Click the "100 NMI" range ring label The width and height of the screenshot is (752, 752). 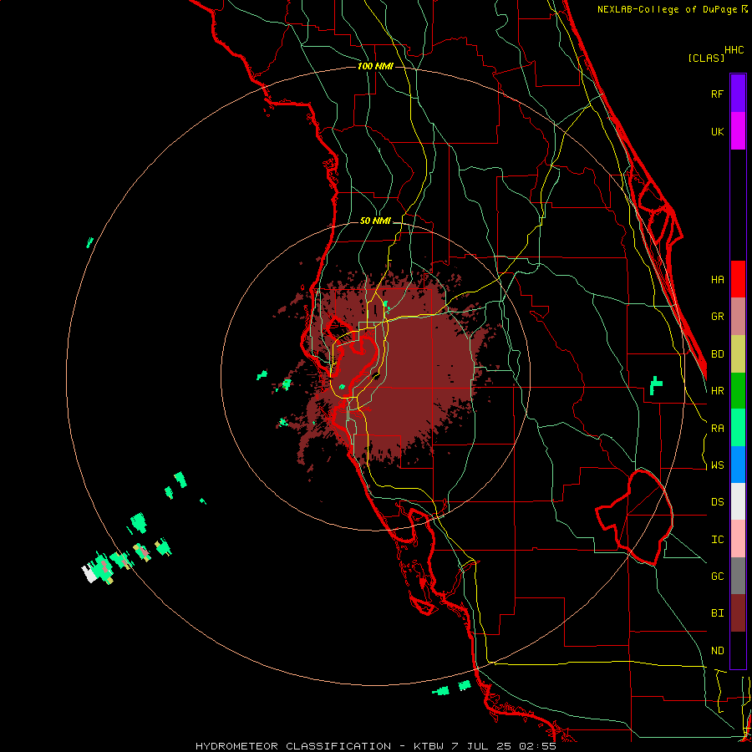[375, 66]
